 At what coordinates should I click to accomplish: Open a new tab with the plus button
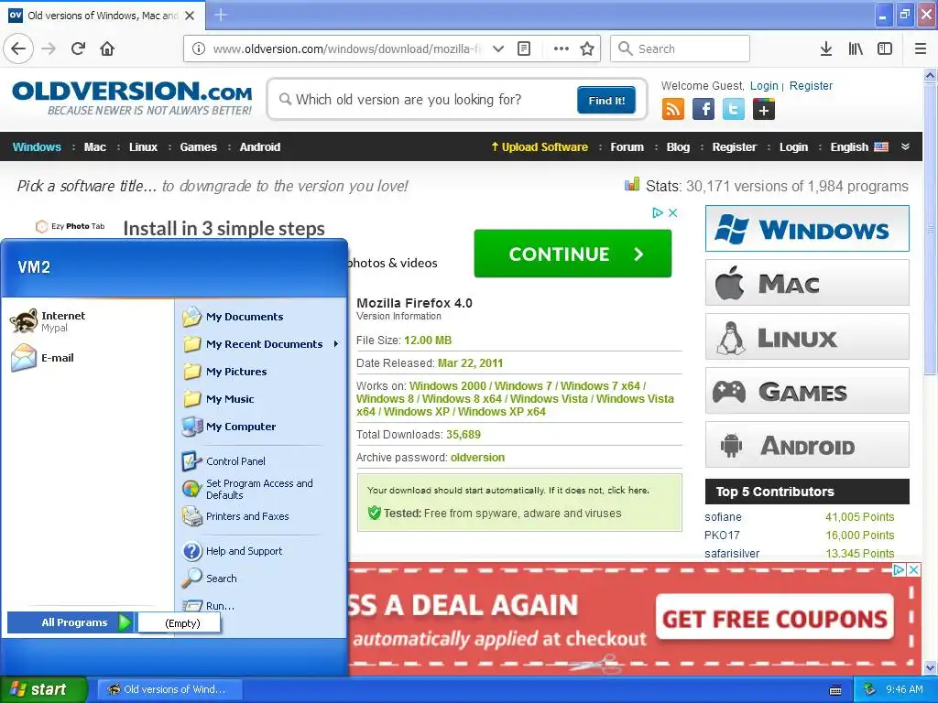(221, 15)
